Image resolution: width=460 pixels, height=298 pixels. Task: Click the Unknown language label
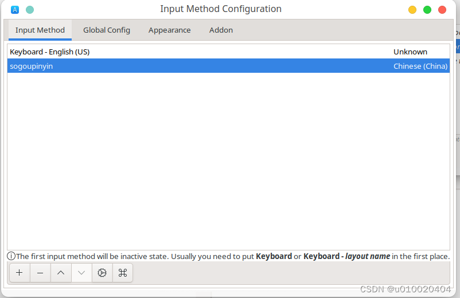pos(410,52)
